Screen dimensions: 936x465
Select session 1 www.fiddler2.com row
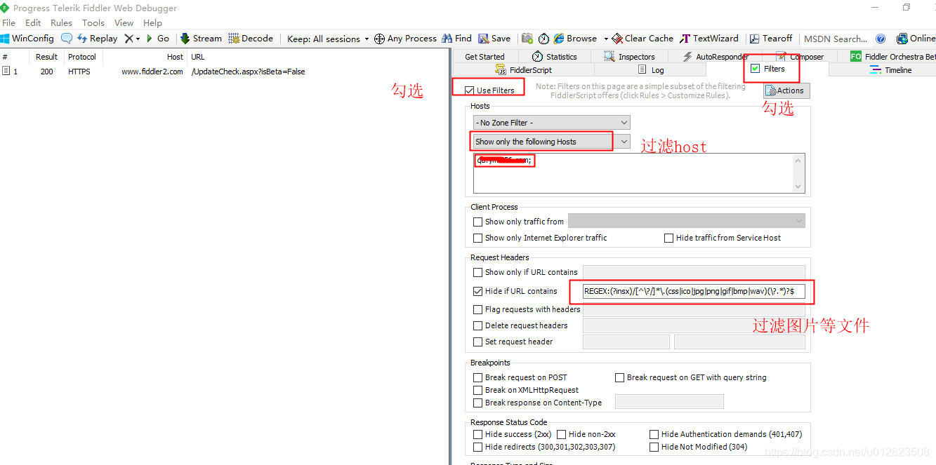pyautogui.click(x=225, y=72)
